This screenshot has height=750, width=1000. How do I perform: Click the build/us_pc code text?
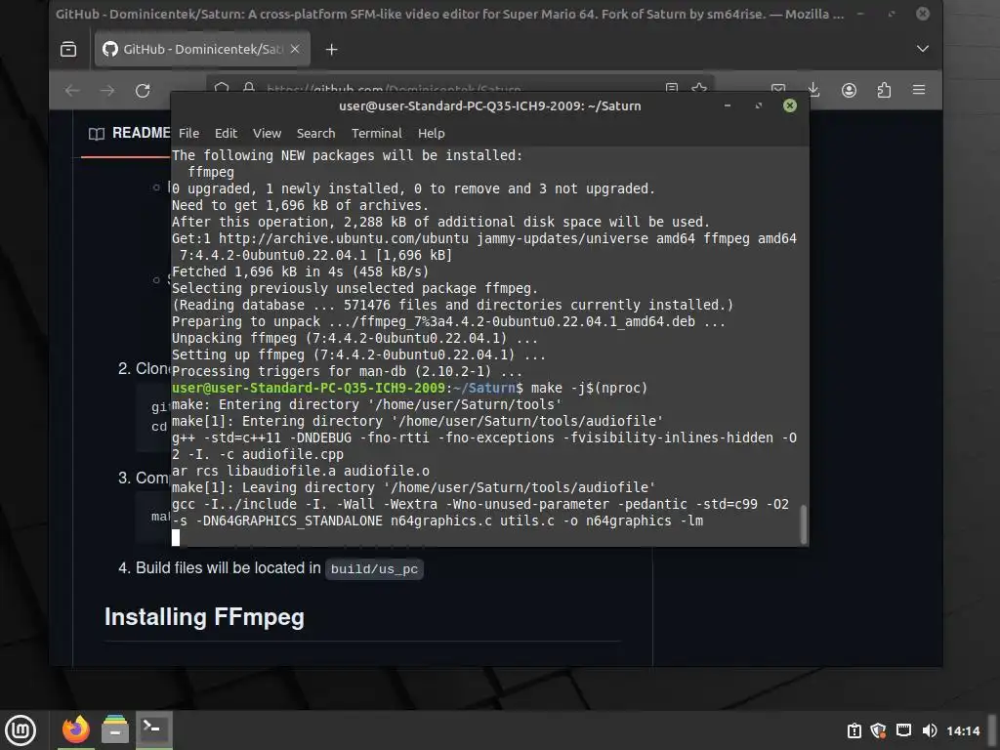[374, 569]
